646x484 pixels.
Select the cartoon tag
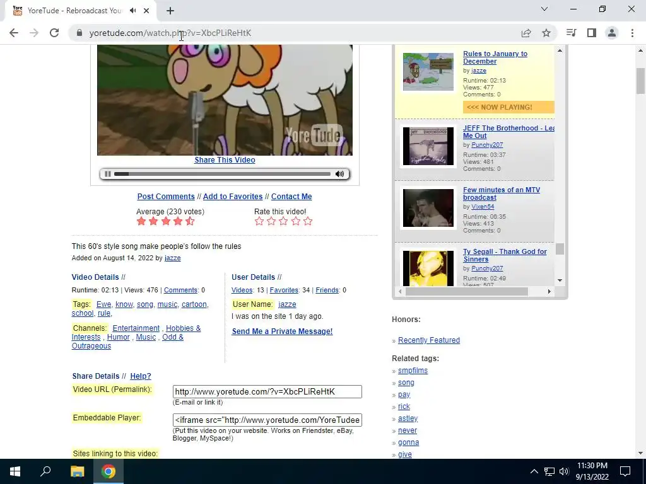coord(194,304)
